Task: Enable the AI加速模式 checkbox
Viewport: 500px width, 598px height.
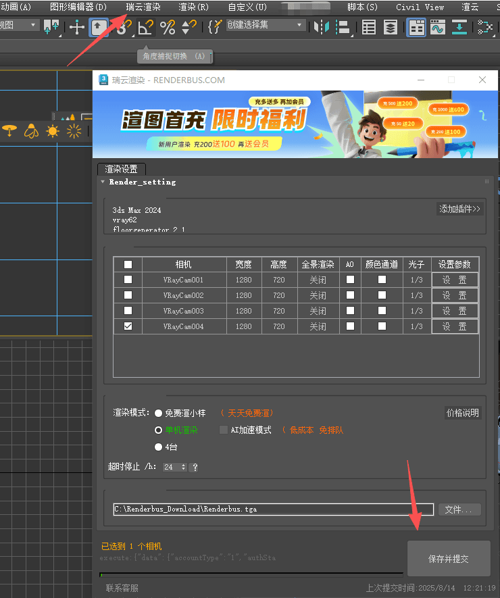Action: (x=224, y=430)
